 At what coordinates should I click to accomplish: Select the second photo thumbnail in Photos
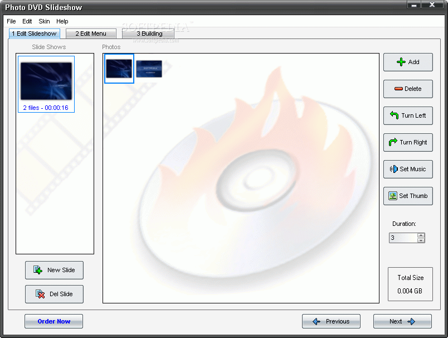tap(149, 69)
